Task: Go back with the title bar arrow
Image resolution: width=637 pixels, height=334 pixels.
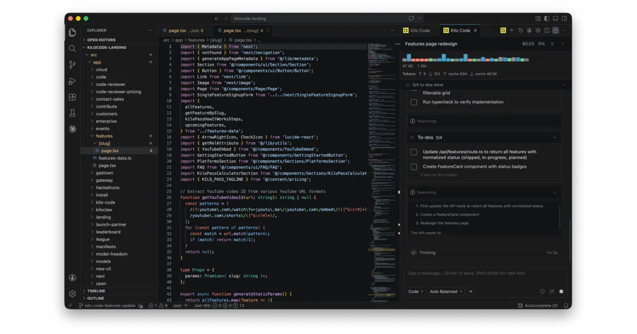Action: [x=217, y=19]
